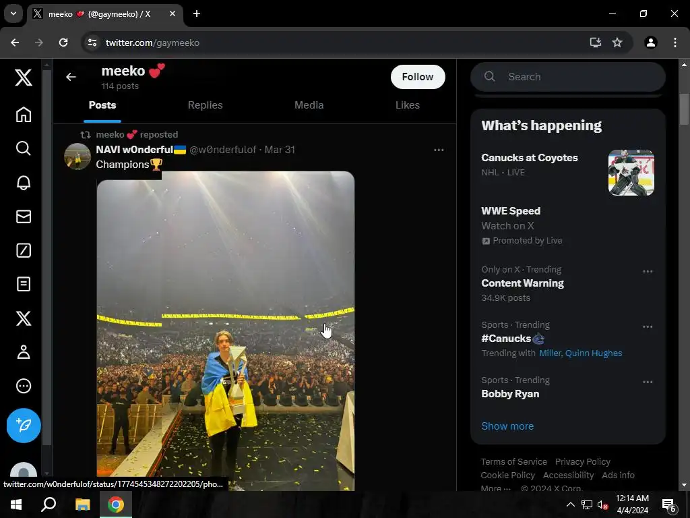This screenshot has height=518, width=690.
Task: Switch to the Media tab
Action: click(x=309, y=105)
